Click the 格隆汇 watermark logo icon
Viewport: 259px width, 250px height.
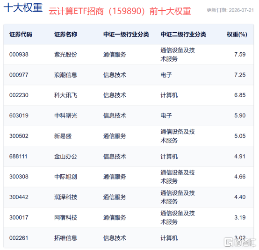point(229,242)
